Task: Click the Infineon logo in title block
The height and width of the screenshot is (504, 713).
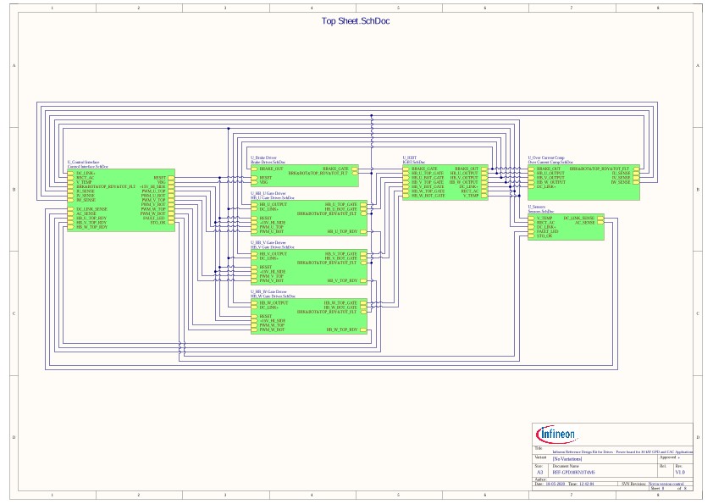Action: point(557,435)
